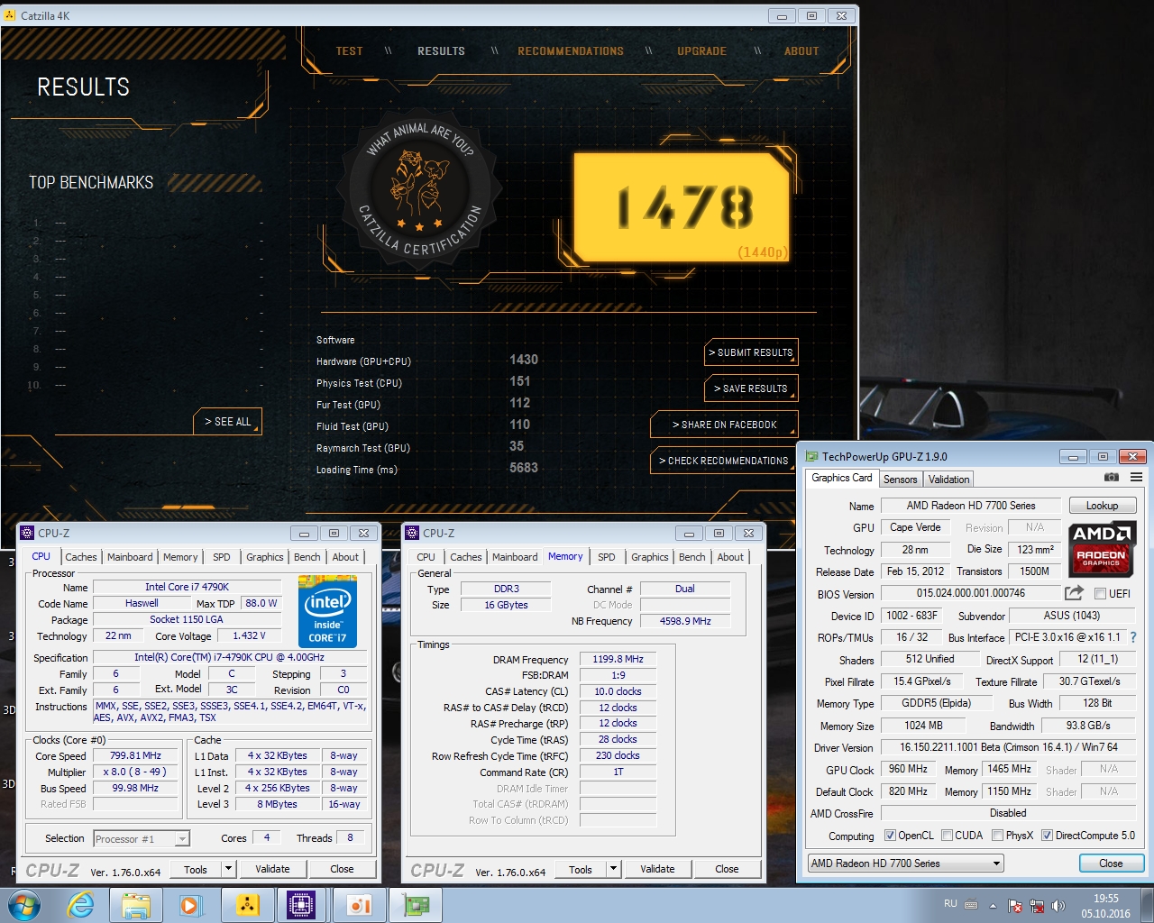
Task: Open the GPU selector dropdown in GPU-Z
Action: 906,864
